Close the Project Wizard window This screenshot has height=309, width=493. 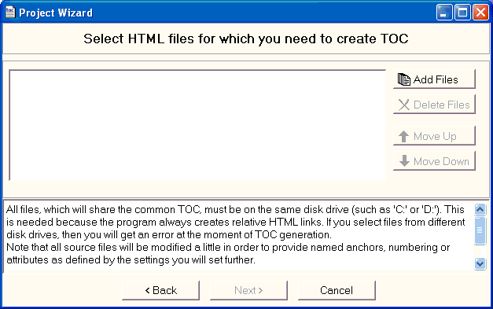(x=480, y=13)
